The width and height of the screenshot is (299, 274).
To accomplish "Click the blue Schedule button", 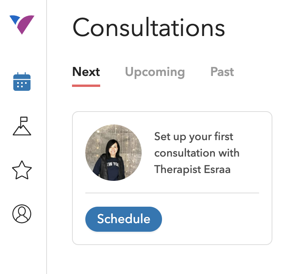I will point(124,219).
